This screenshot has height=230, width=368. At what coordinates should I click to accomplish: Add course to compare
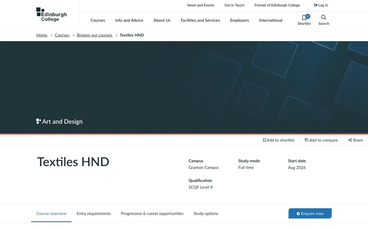(321, 140)
